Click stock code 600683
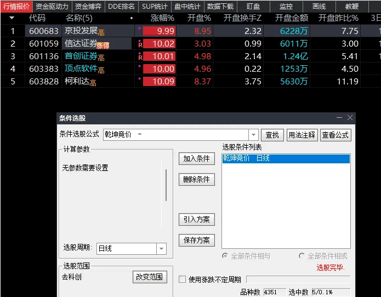Image resolution: width=381 pixels, height=297 pixels. tap(44, 31)
